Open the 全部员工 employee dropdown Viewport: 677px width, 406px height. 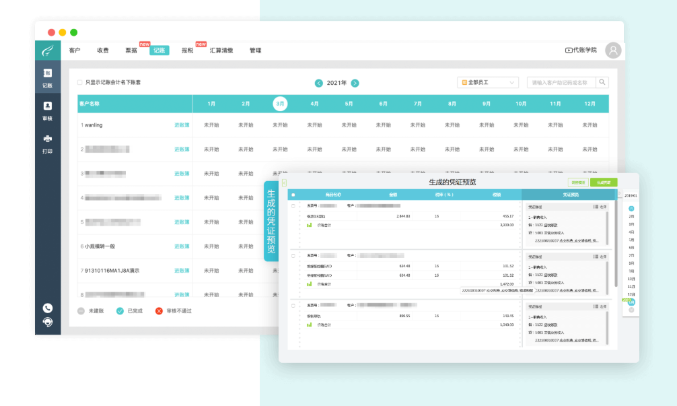click(x=488, y=82)
